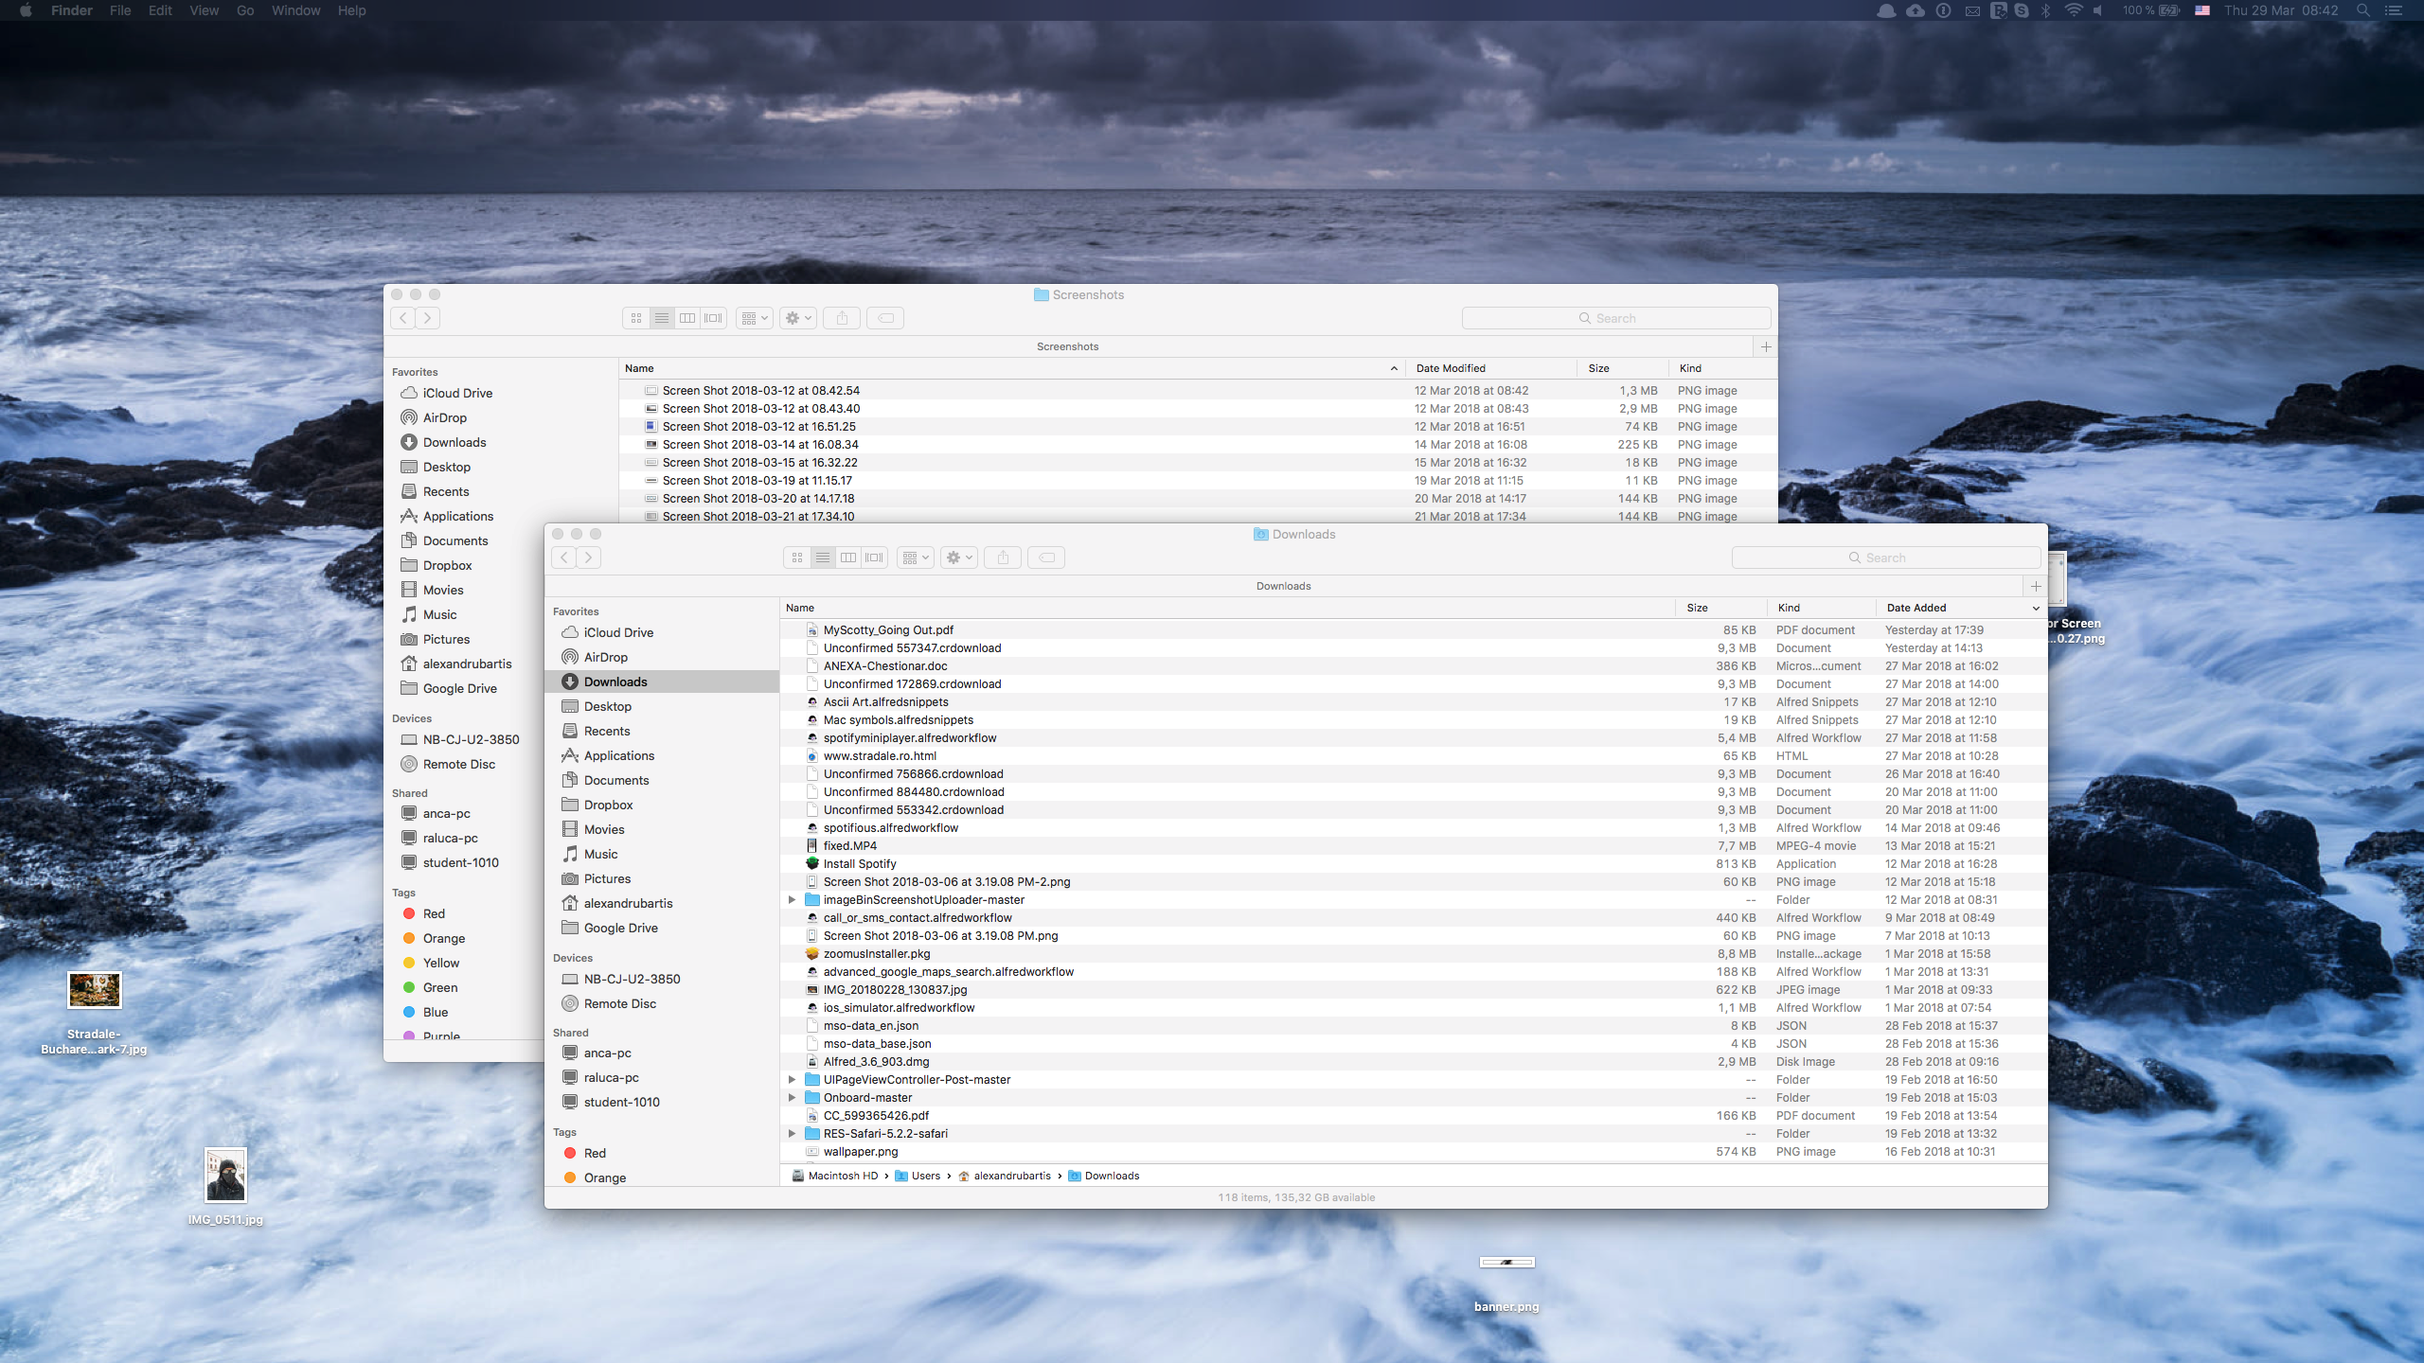The width and height of the screenshot is (2424, 1363).
Task: Open arrange dropdown in Screenshots toolbar
Action: pyautogui.click(x=755, y=318)
